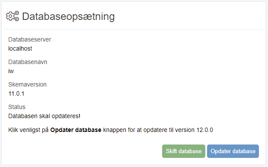
Task: Click the large gear in the header icon
Action: tap(10, 16)
